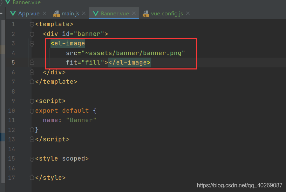Click the fold end marker at line 13

coord(32,139)
